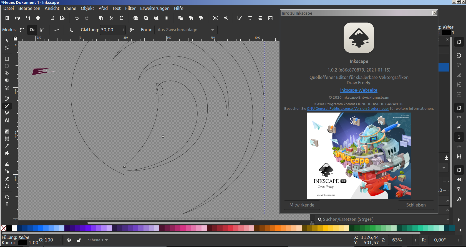Select the Text tool in toolbox
Viewport: 466px width, 247px height.
(x=7, y=120)
